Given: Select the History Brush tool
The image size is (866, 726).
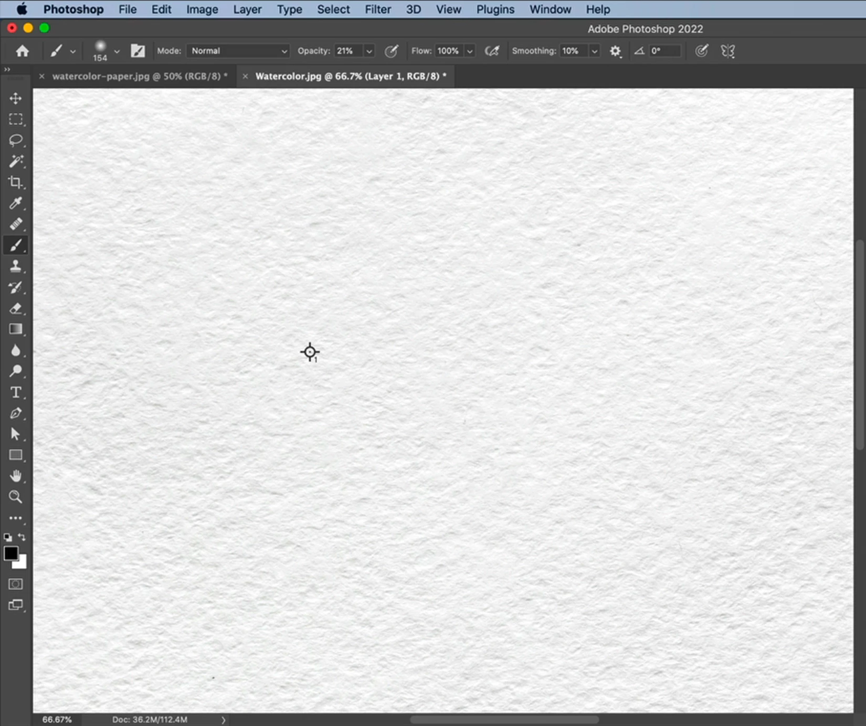Looking at the screenshot, I should tap(16, 287).
